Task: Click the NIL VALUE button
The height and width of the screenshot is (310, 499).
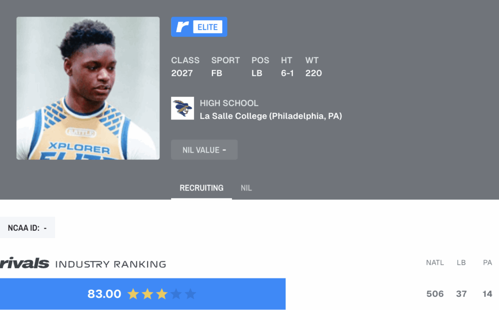Action: click(204, 150)
